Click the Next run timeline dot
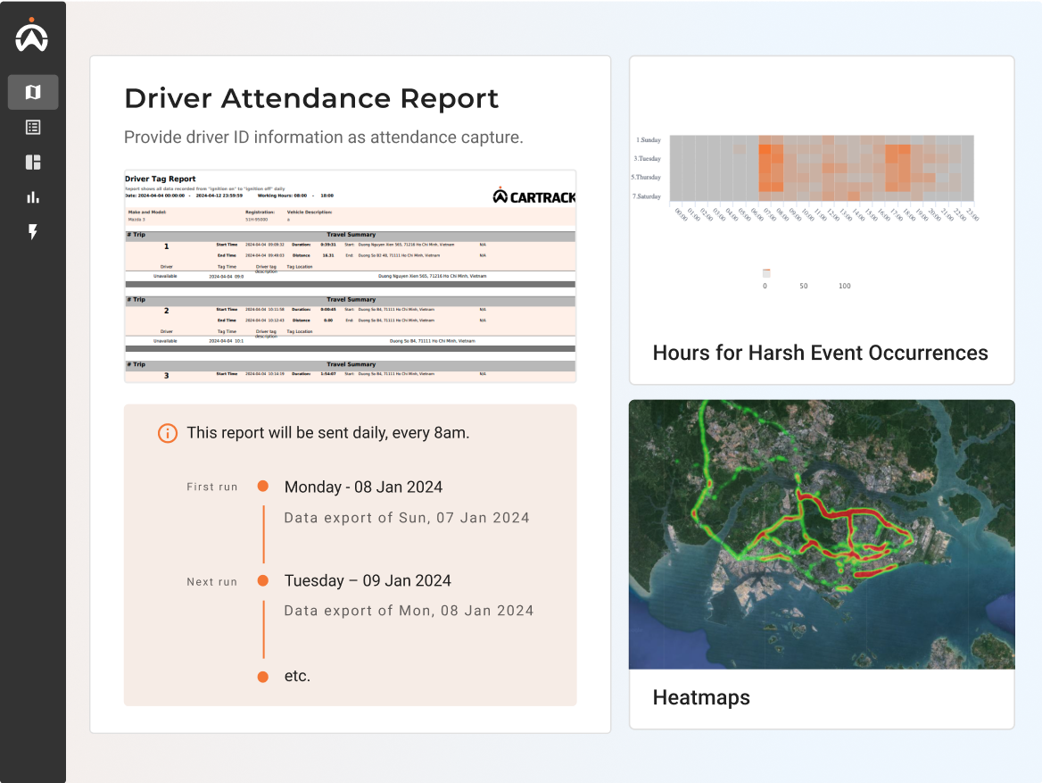The height and width of the screenshot is (783, 1042). tap(263, 580)
